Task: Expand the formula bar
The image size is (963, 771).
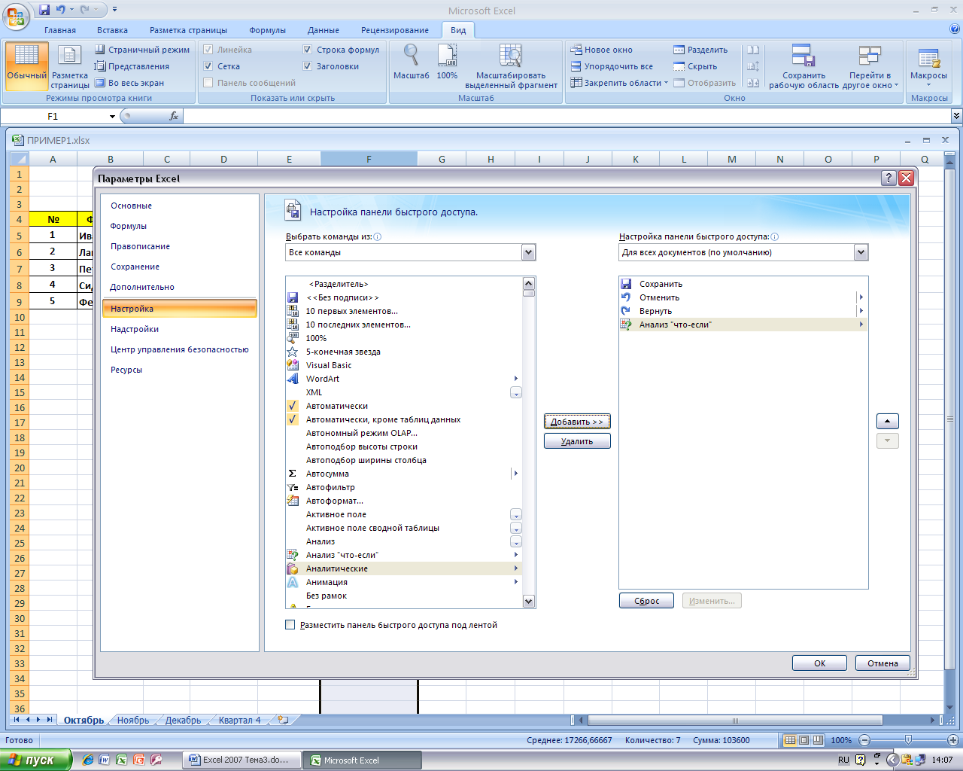Action: coord(956,116)
